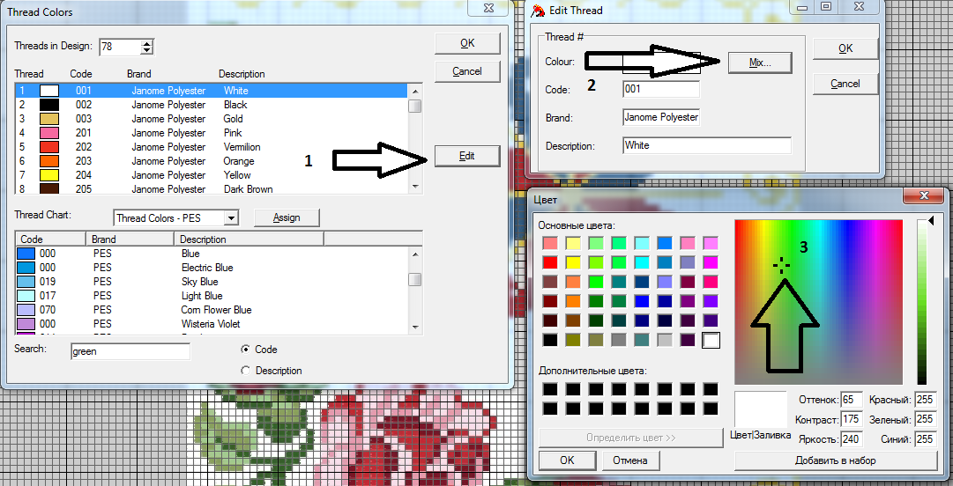Pick the black swatch under Основные цвета
Image resolution: width=953 pixels, height=486 pixels.
549,341
